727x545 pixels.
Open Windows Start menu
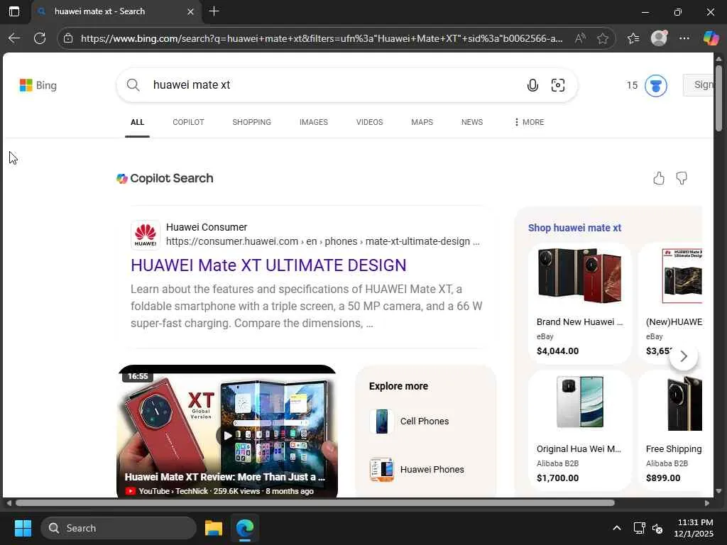click(x=23, y=528)
